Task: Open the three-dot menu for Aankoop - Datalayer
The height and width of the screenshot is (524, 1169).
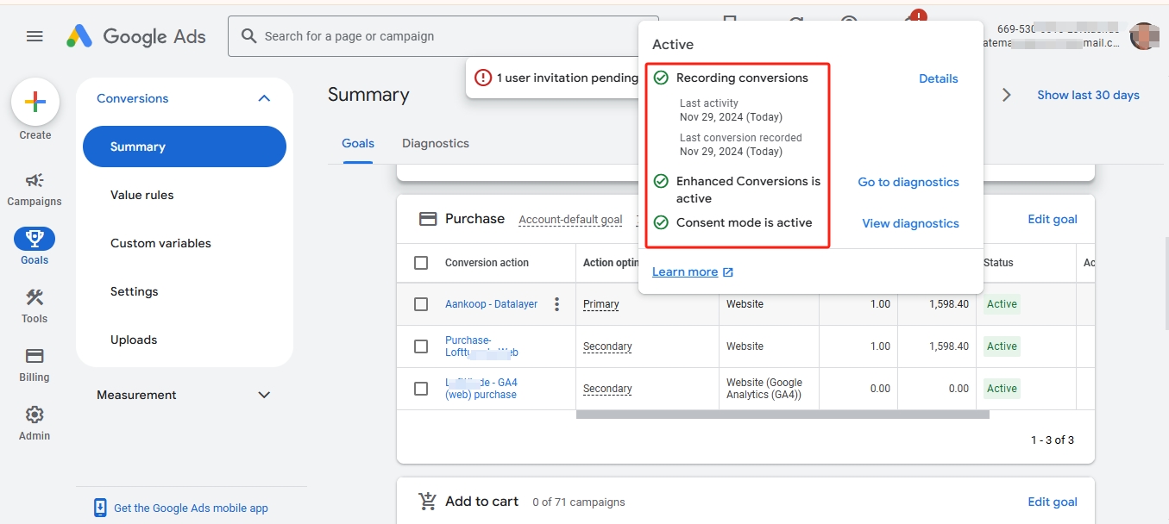Action: click(556, 304)
